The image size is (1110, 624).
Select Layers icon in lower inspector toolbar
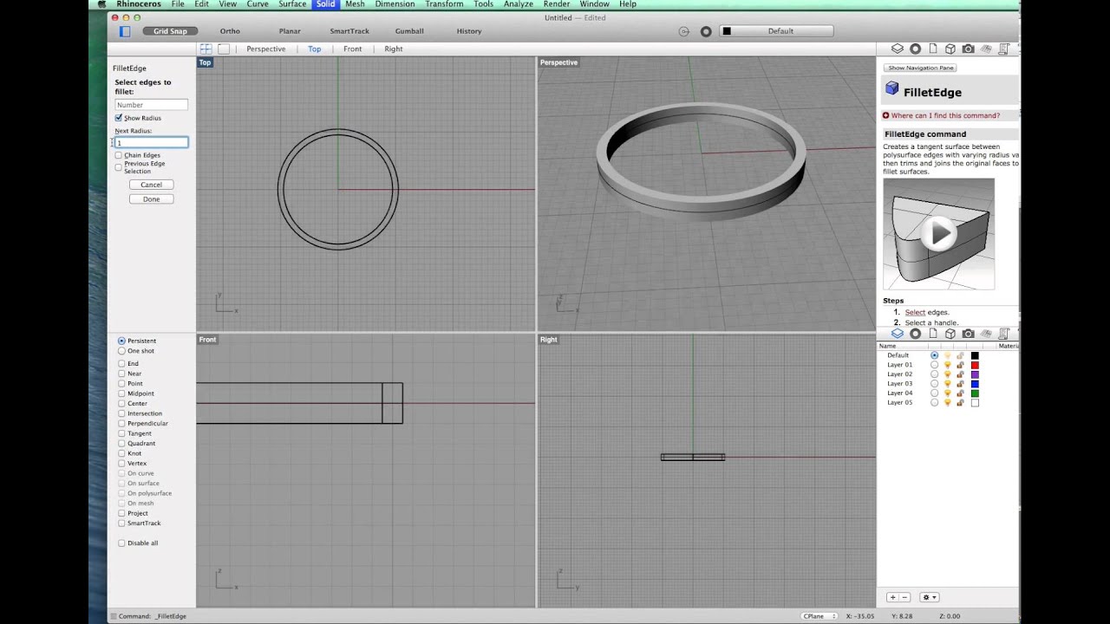(x=898, y=334)
